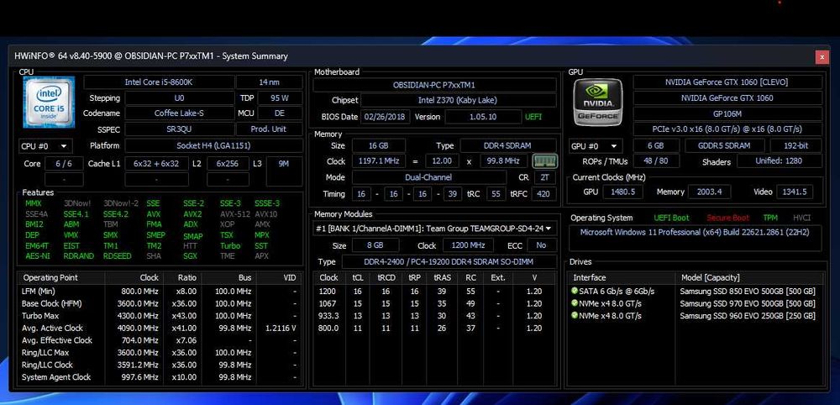Click the GPU memory clock 2003.4 value
Viewport: 840px width, 405px height.
click(x=709, y=192)
